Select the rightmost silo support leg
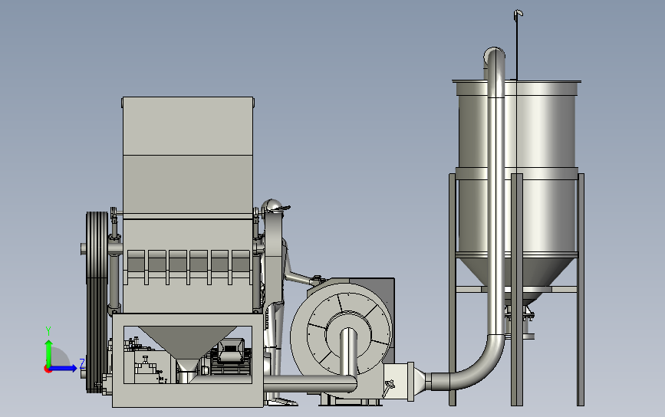 click(581, 290)
